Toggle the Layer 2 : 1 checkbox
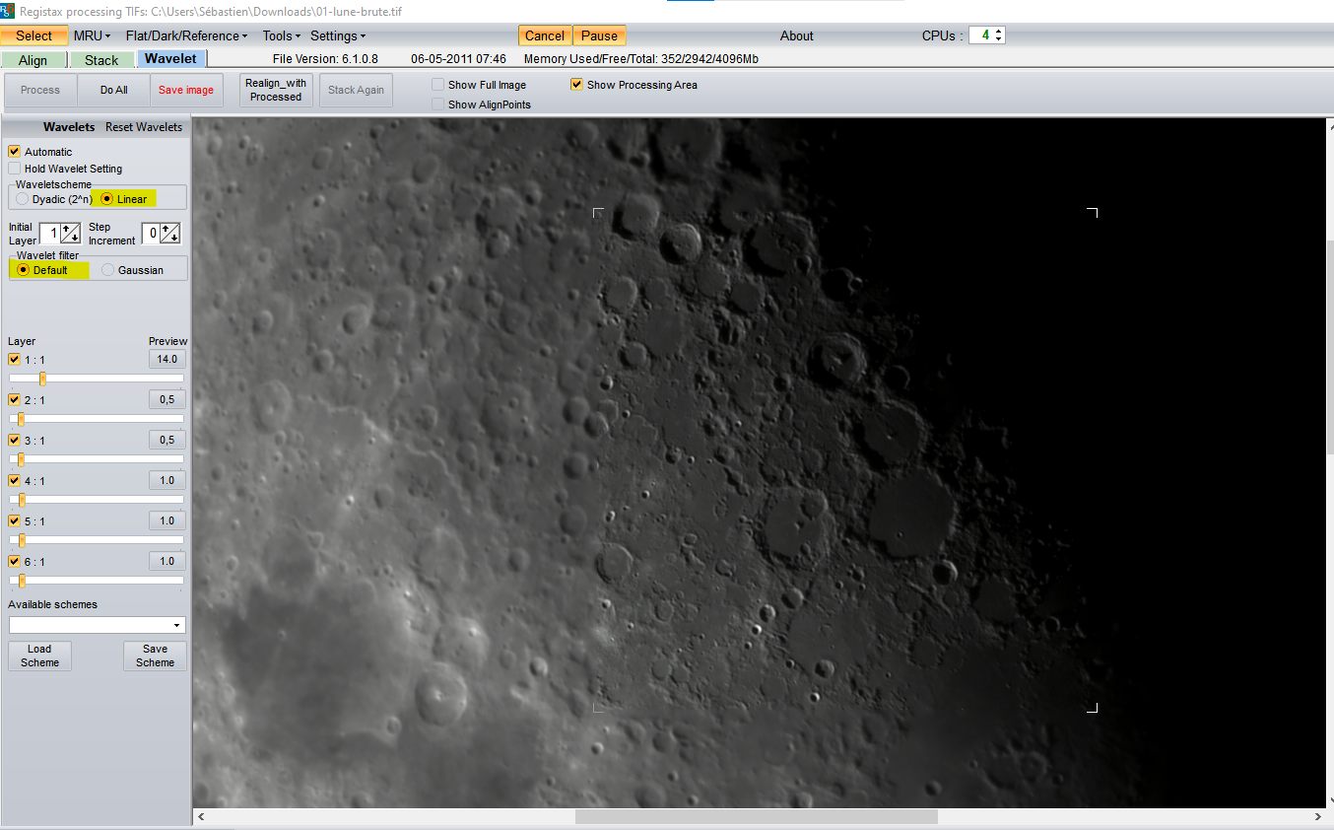The width and height of the screenshot is (1334, 830). (x=15, y=400)
